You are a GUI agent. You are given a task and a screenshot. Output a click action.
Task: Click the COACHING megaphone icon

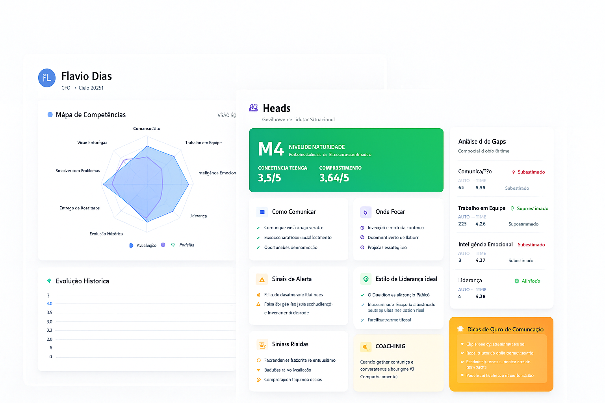pyautogui.click(x=366, y=347)
